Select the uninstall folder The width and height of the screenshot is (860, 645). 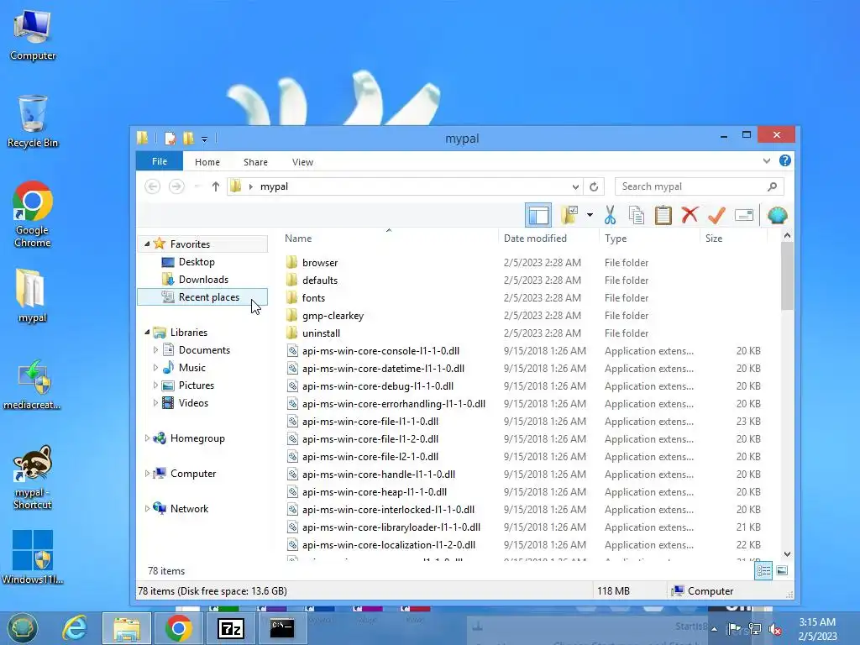click(321, 333)
